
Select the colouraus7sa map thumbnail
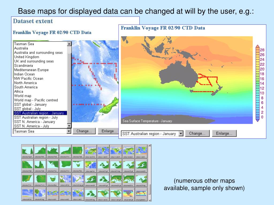53,165
